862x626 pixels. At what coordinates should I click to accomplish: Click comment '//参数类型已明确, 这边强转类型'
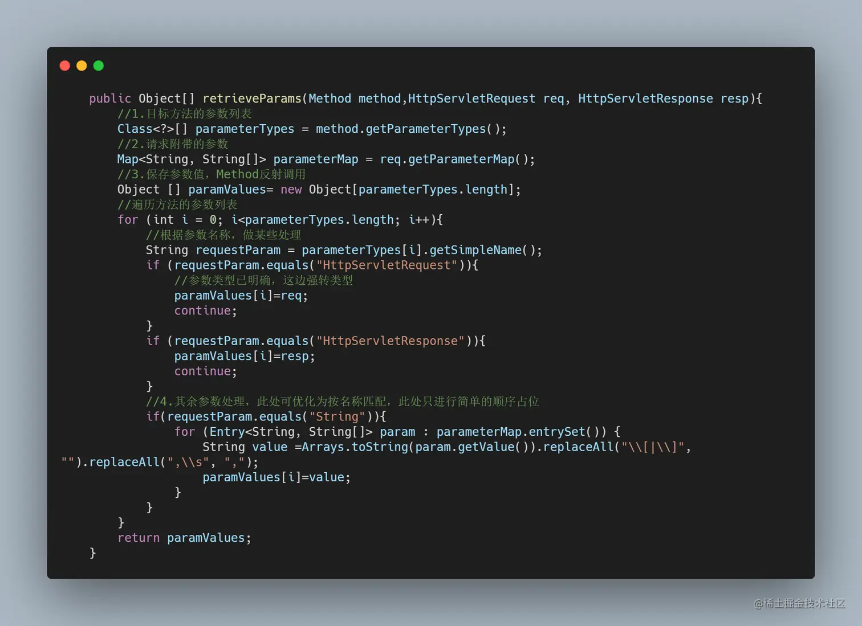click(x=263, y=280)
